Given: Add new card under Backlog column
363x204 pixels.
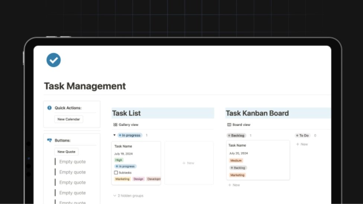Looking at the screenshot, I should click(x=234, y=185).
